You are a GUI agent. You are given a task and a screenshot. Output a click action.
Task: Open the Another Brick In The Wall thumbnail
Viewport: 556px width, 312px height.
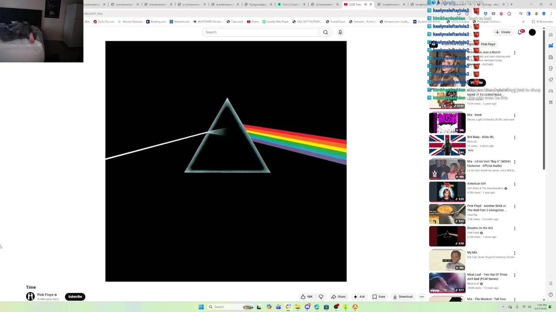447,214
